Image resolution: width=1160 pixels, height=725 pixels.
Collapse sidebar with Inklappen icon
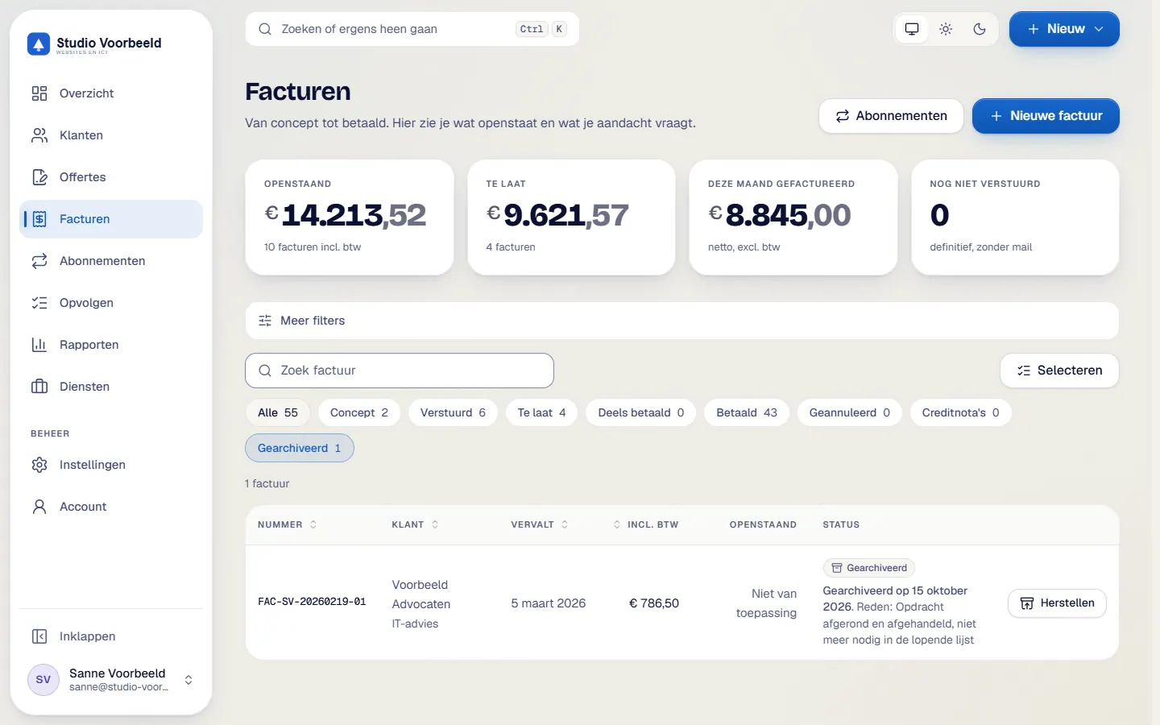(x=39, y=636)
